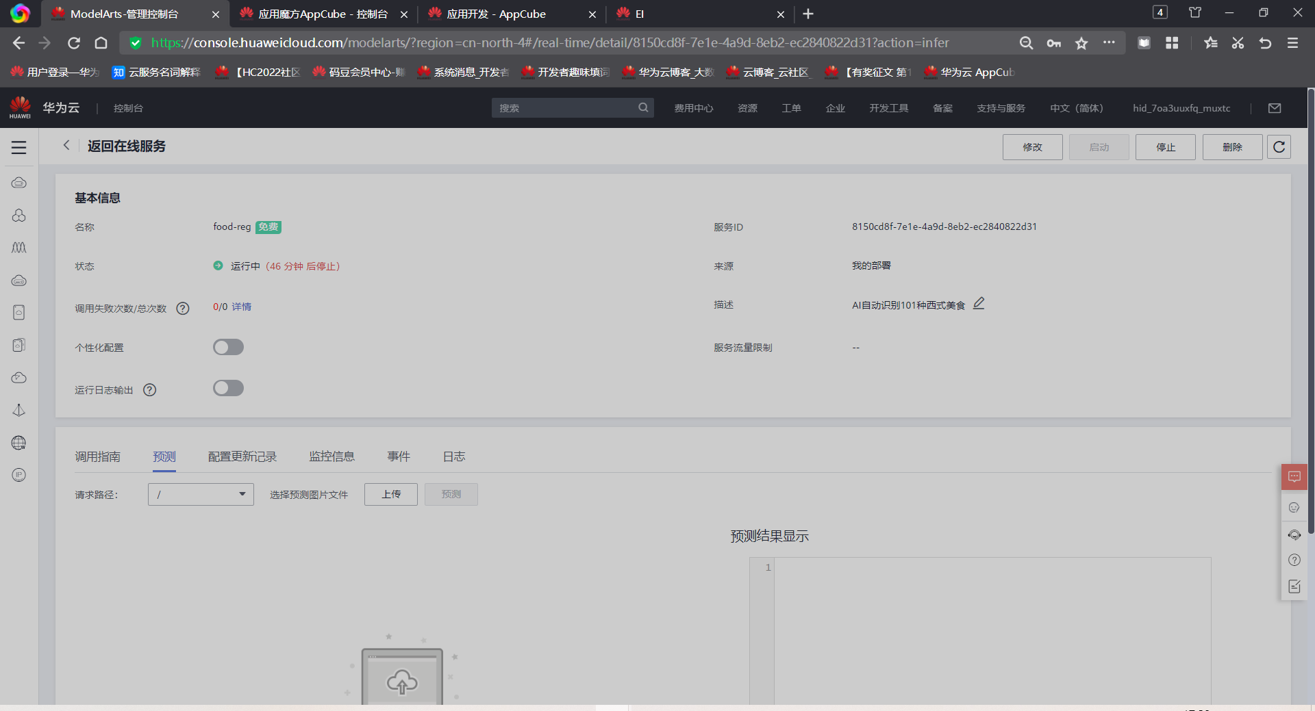Open the survey note icon in floating panel
This screenshot has width=1315, height=711.
[x=1294, y=586]
